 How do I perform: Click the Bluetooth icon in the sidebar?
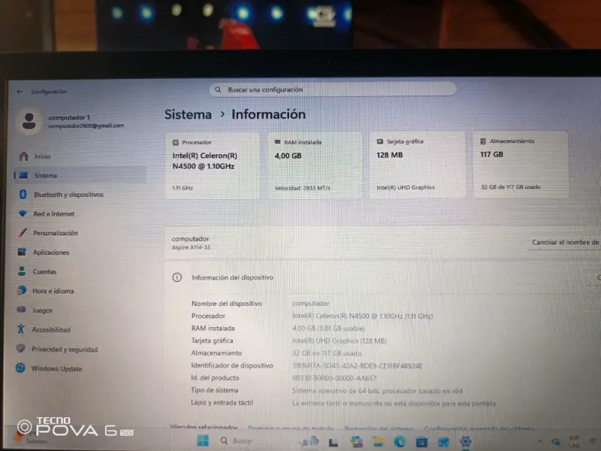[x=23, y=195]
